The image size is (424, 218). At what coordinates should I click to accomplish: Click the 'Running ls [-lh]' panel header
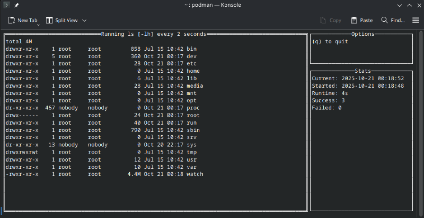pos(153,34)
